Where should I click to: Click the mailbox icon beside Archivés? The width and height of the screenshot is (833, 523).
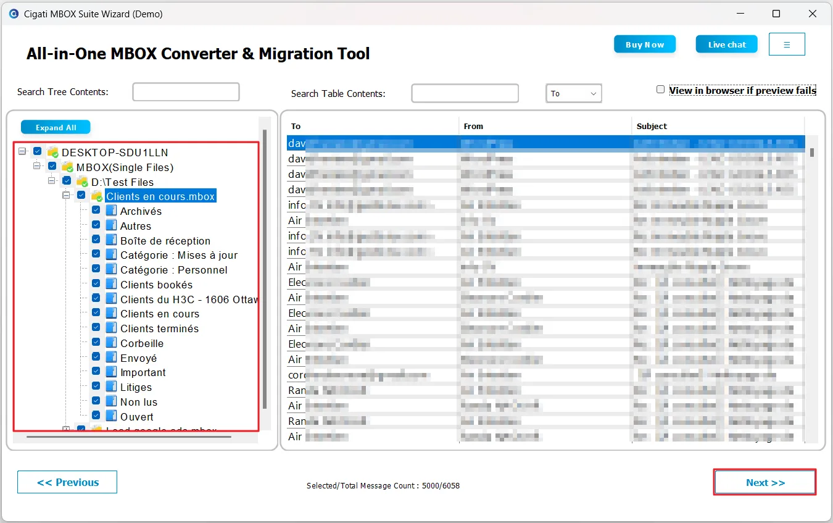[111, 211]
